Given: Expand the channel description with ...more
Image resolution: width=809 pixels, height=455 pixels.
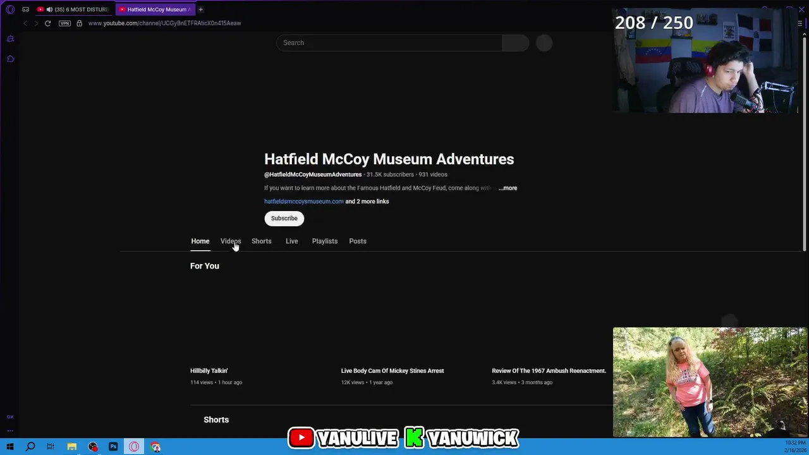Looking at the screenshot, I should point(508,188).
